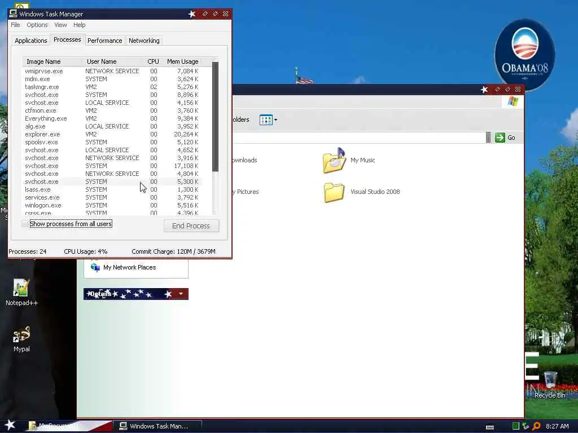The image size is (578, 433).
Task: Select the Recycle Bin desktop icon
Action: coord(550,385)
